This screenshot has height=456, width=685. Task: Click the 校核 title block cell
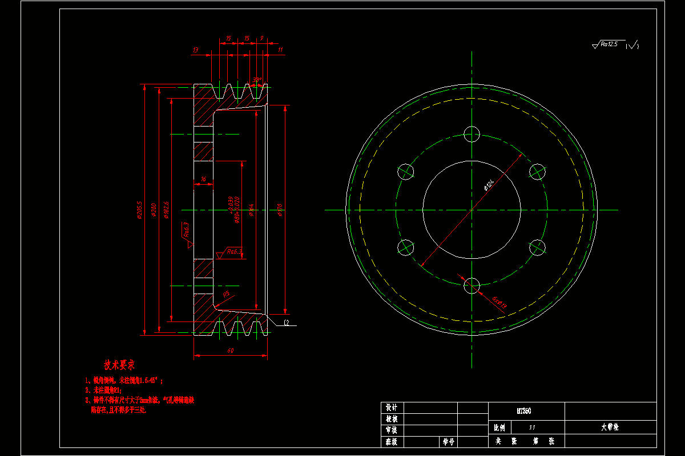pos(392,419)
